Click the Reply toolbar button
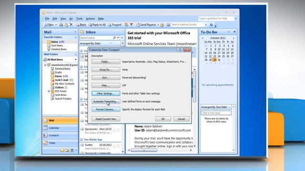The height and width of the screenshot is (171, 305). point(81,25)
